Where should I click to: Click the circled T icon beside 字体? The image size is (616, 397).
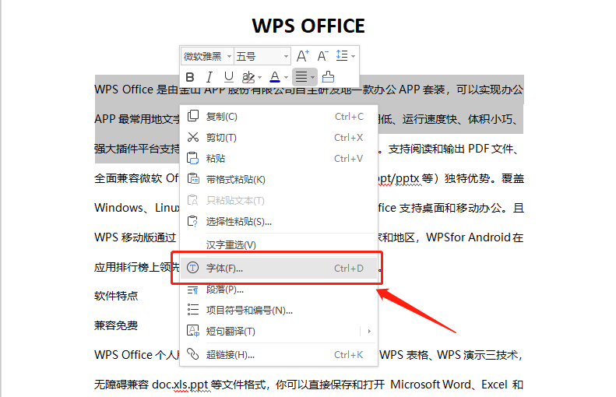[192, 268]
